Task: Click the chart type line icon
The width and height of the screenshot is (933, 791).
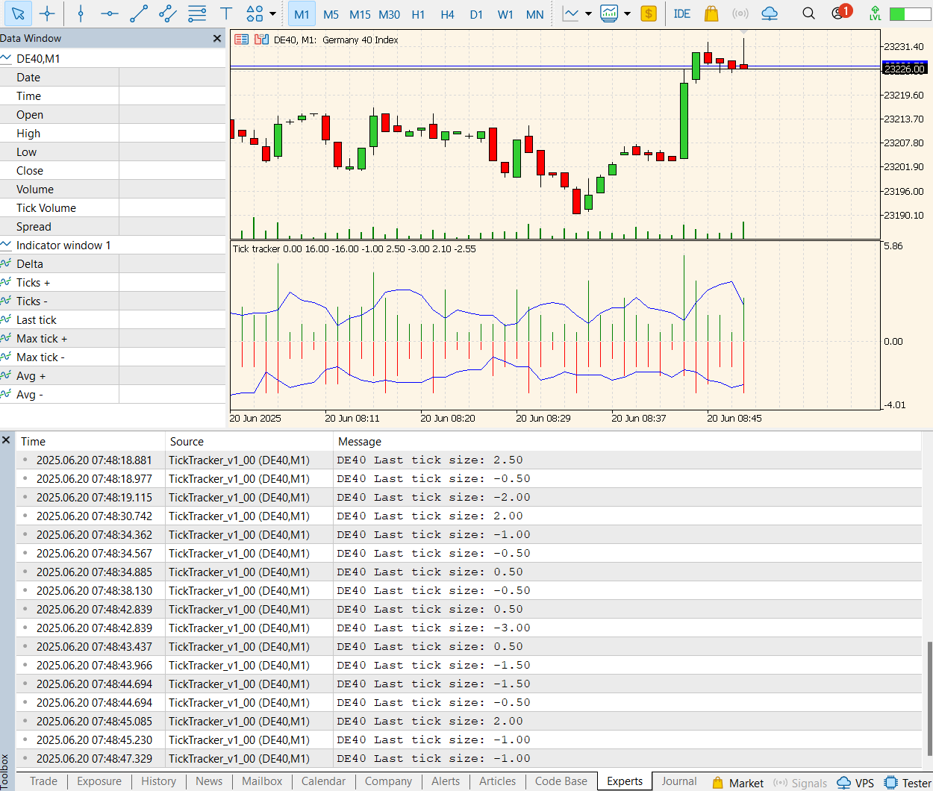Action: click(x=571, y=13)
